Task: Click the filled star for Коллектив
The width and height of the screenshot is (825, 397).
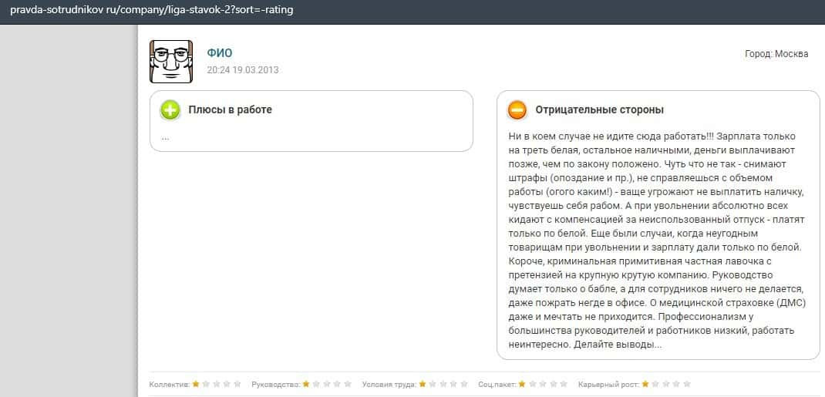Action: pos(196,383)
